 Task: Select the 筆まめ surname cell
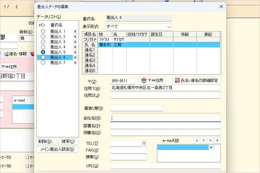point(105,45)
